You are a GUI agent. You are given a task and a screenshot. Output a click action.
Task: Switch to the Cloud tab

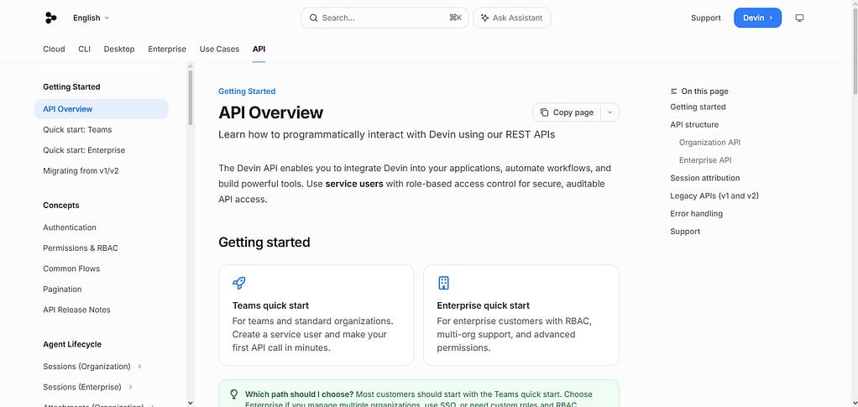[x=55, y=50]
